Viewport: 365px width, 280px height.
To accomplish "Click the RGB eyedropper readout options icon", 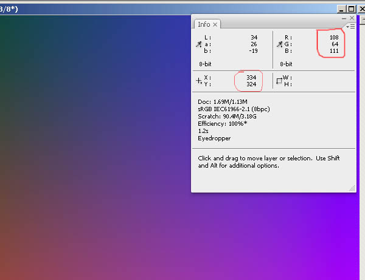I will pyautogui.click(x=280, y=44).
